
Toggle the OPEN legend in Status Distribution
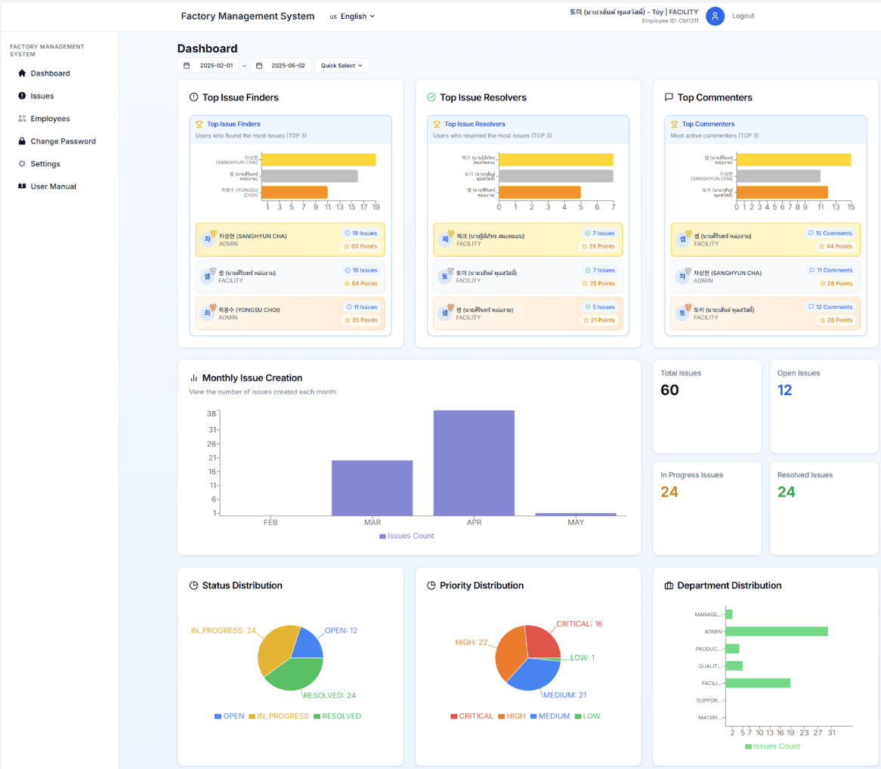[x=229, y=716]
